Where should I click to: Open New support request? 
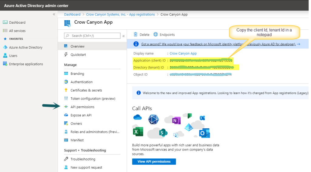point(87,167)
